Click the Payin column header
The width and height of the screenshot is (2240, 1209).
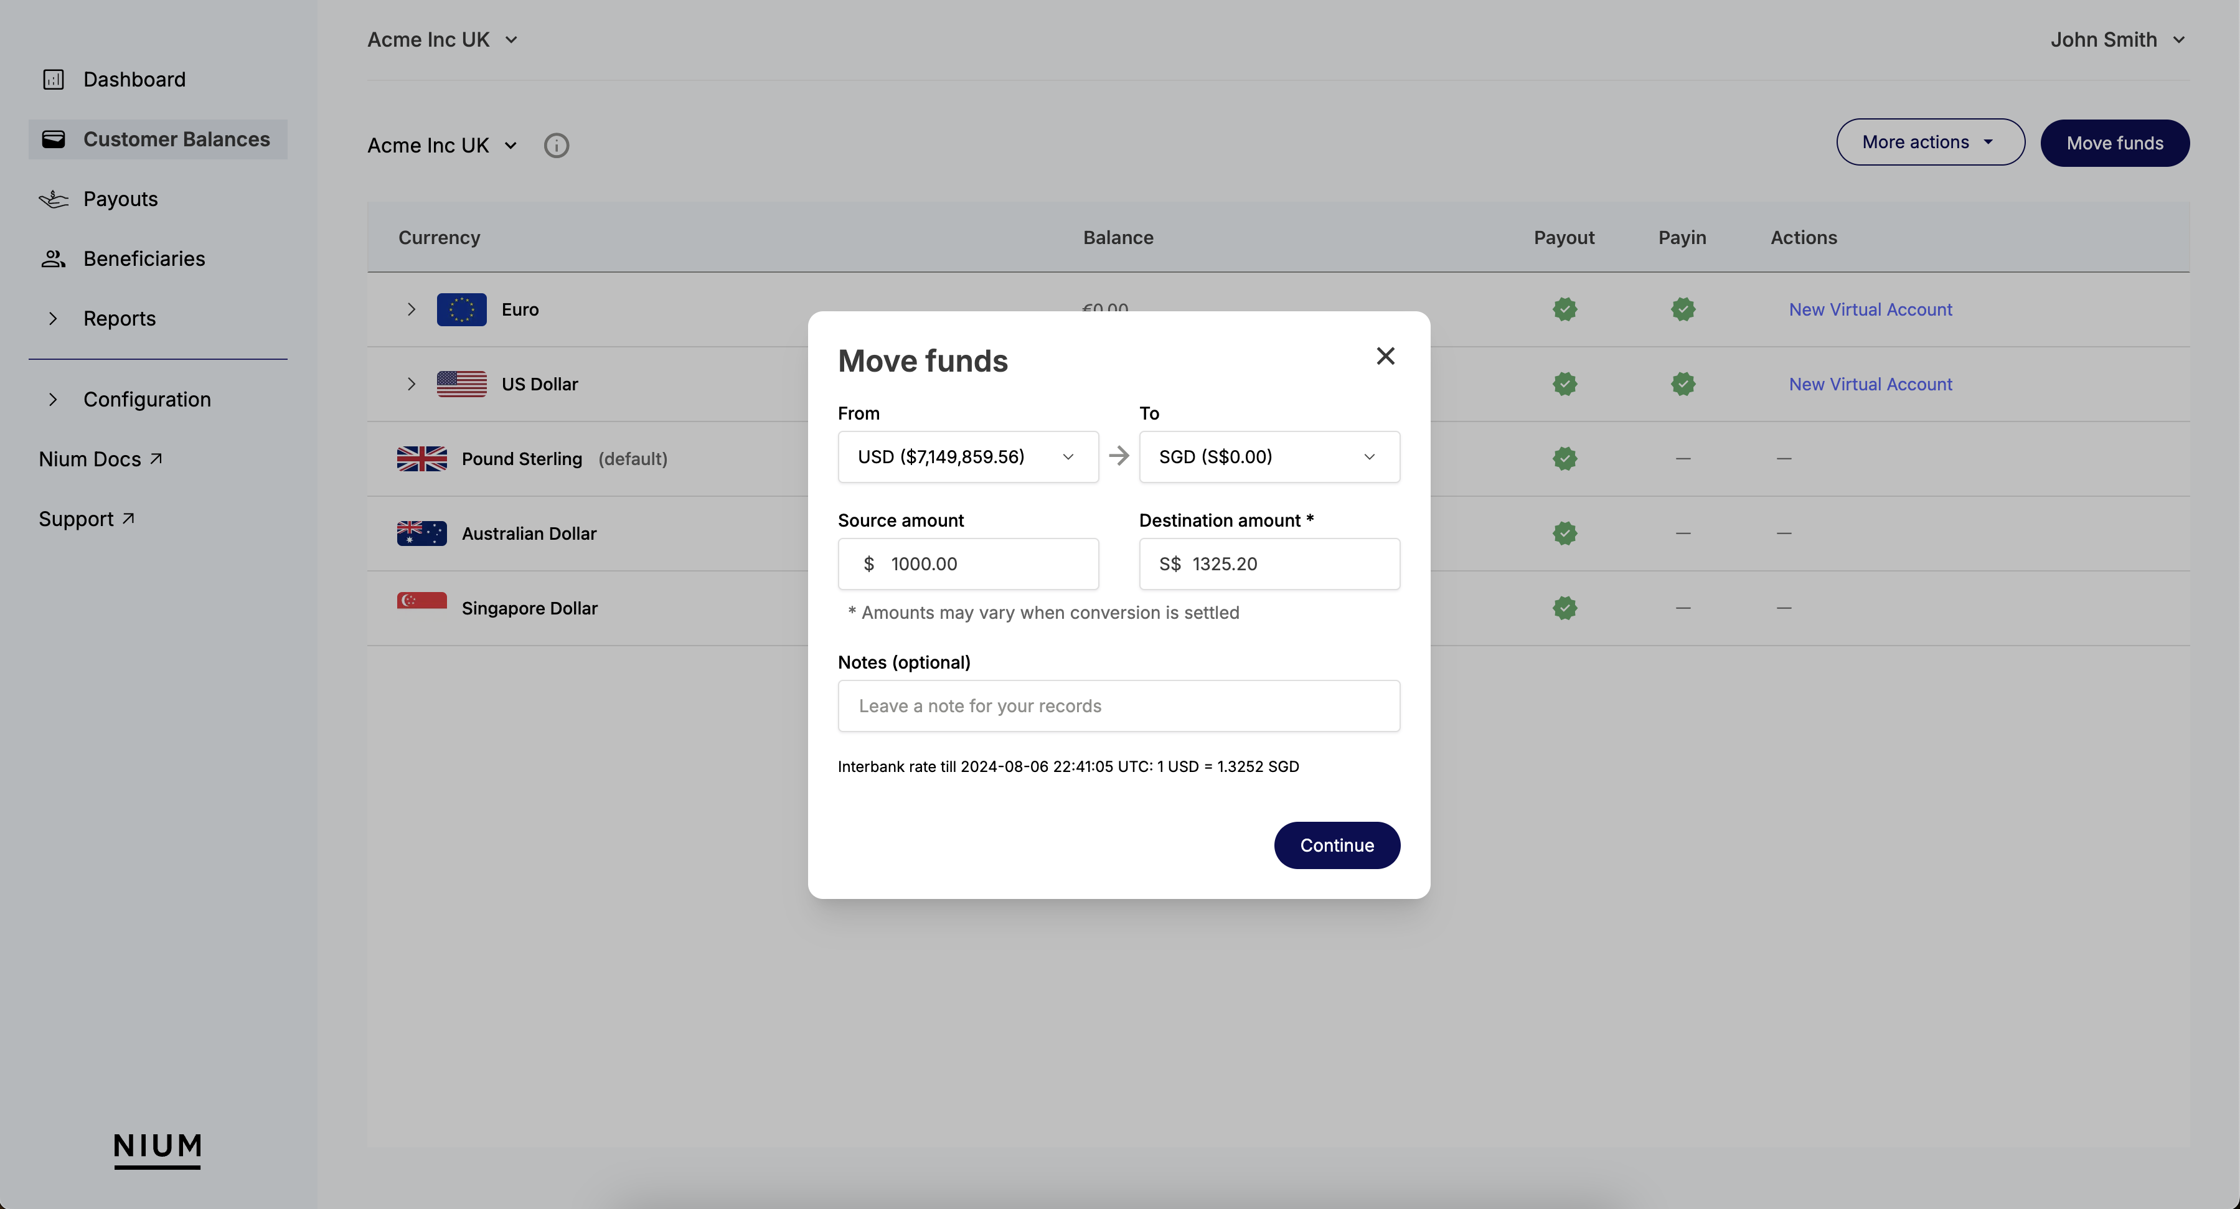click(1682, 237)
